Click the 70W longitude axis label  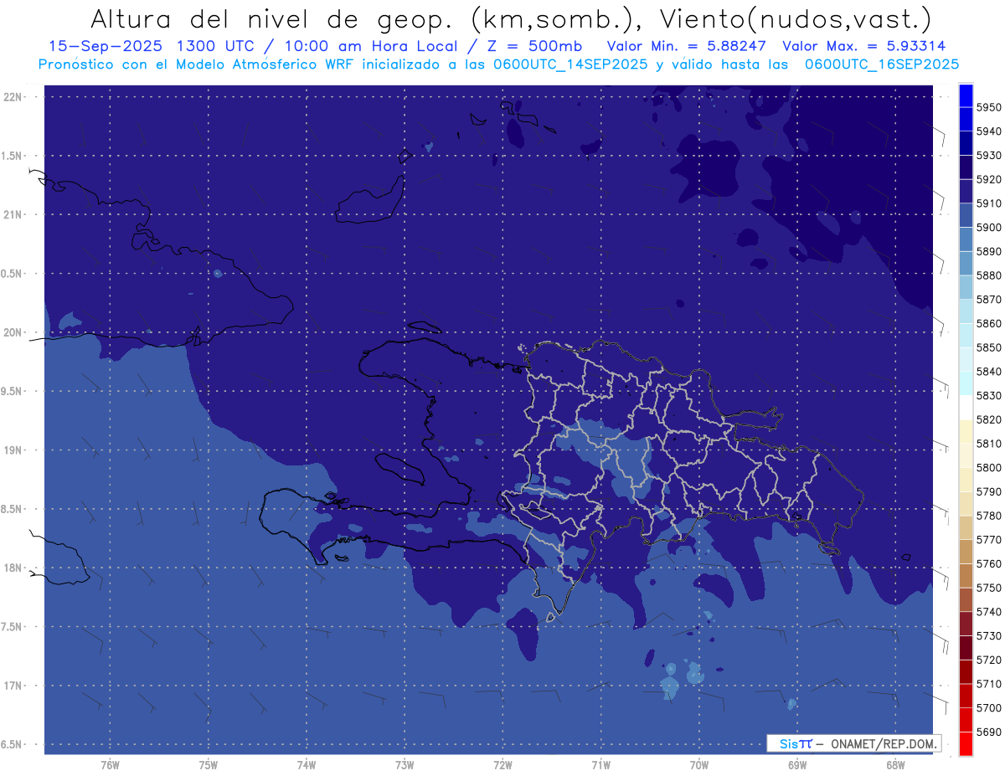pos(699,765)
